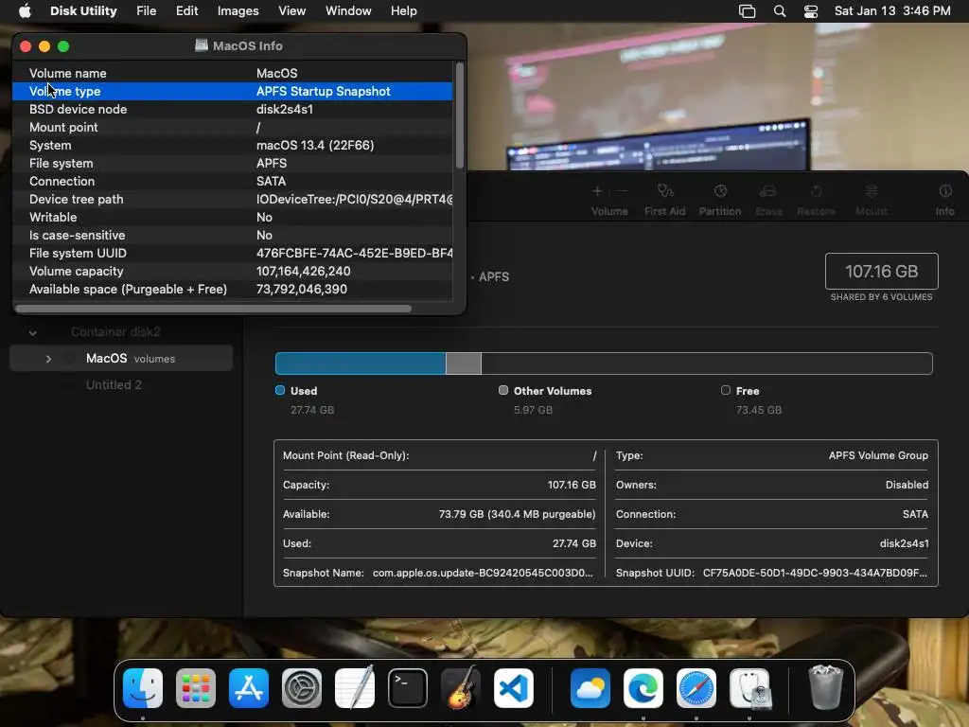This screenshot has width=969, height=727.
Task: Click the horizontal scrollbar in MacOS Info
Action: pos(213,309)
